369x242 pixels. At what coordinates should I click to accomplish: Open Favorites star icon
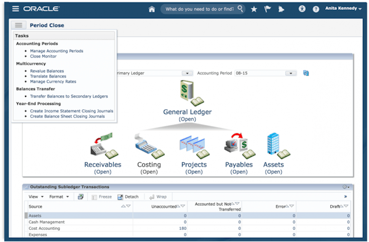tap(253, 9)
